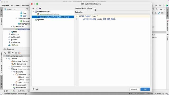Click the disabled restore icon in the DDL toolbar
The height and width of the screenshot is (95, 169).
click(x=36, y=8)
